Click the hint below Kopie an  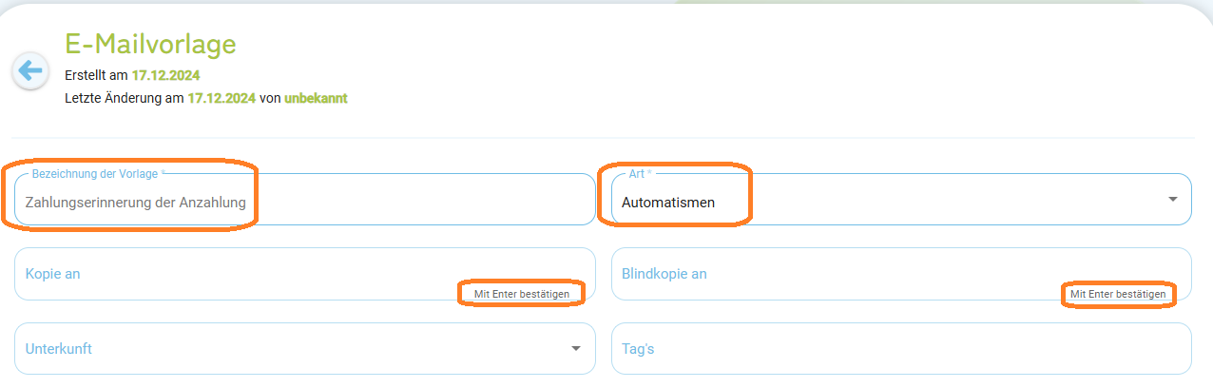(x=522, y=295)
